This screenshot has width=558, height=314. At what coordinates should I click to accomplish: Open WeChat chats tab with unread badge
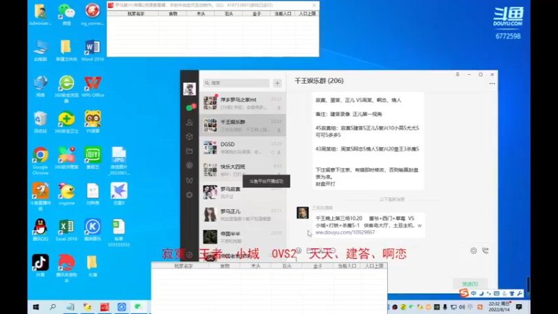coord(190,107)
